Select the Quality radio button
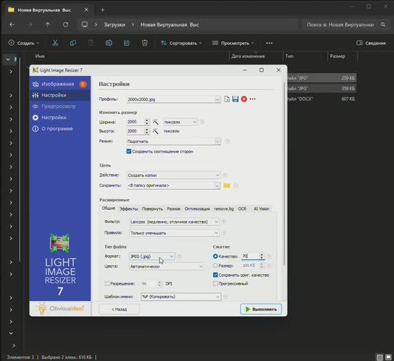394x361 pixels. [215, 256]
